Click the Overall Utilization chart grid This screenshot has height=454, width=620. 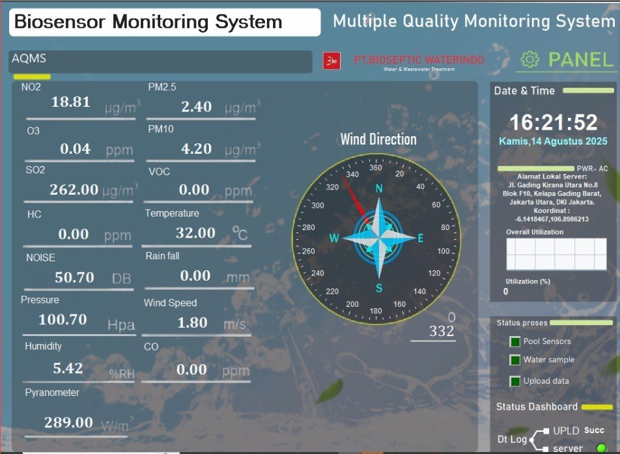click(x=556, y=253)
